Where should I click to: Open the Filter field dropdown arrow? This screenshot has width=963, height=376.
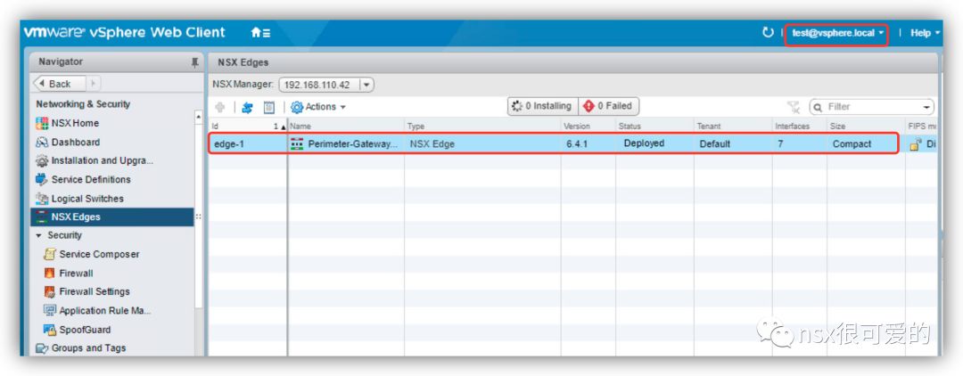pos(926,107)
